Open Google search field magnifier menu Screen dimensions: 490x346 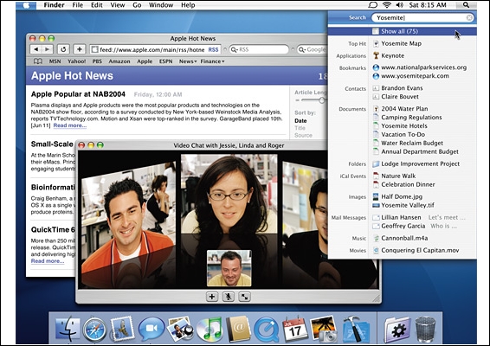pos(302,49)
